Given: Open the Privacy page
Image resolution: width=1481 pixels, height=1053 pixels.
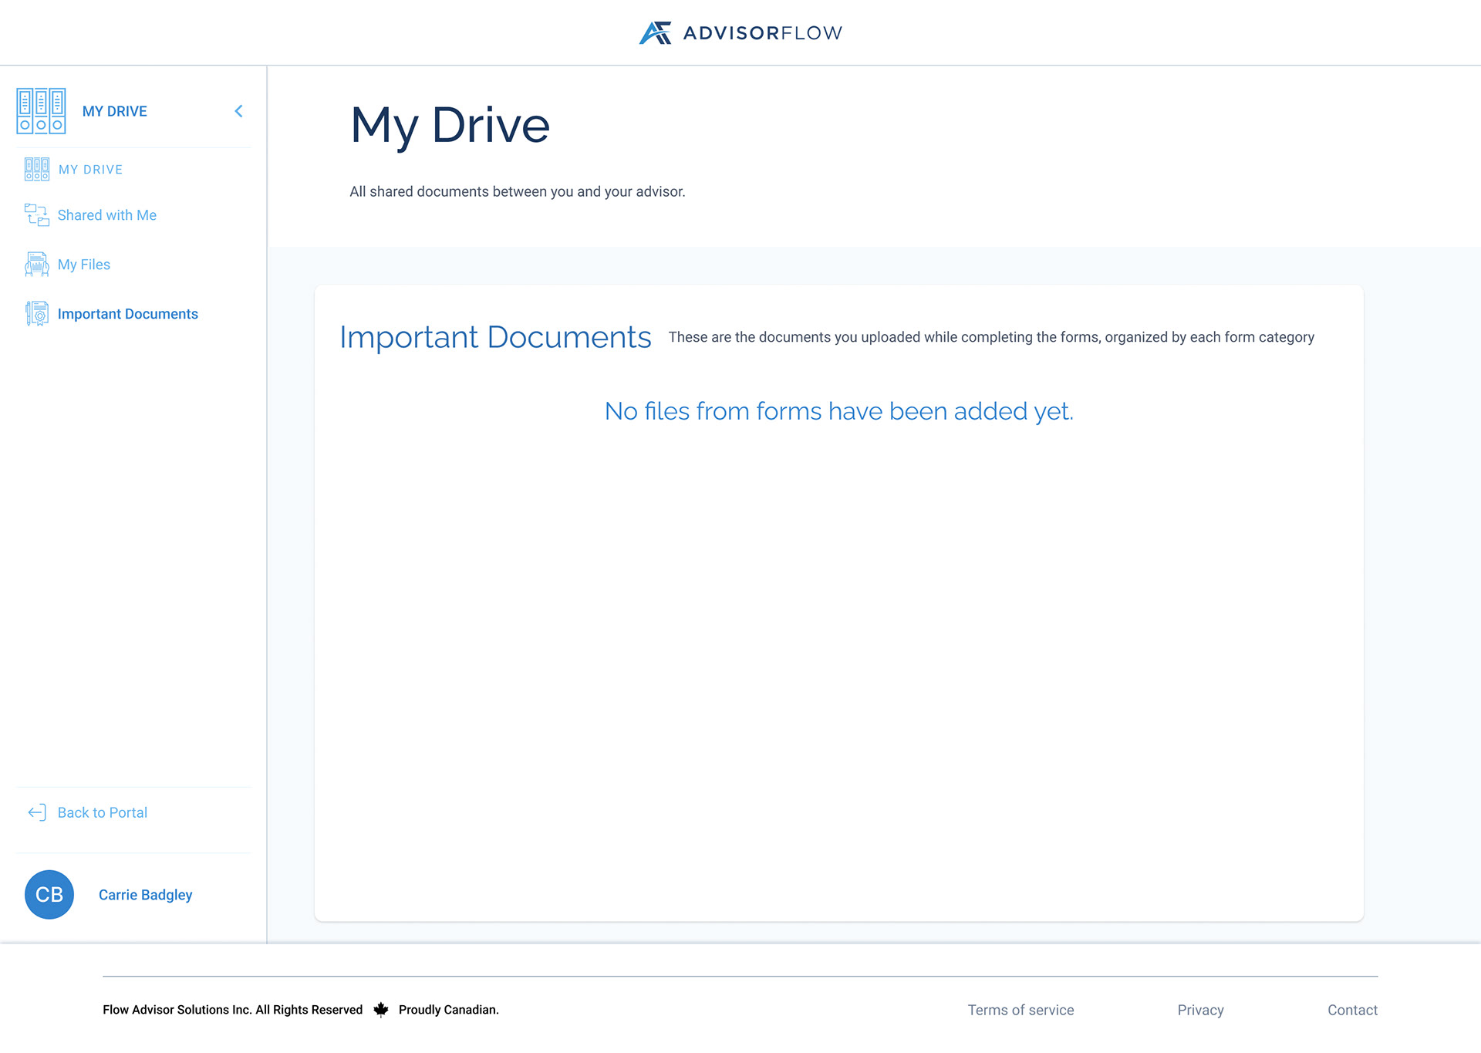Looking at the screenshot, I should (x=1200, y=1009).
